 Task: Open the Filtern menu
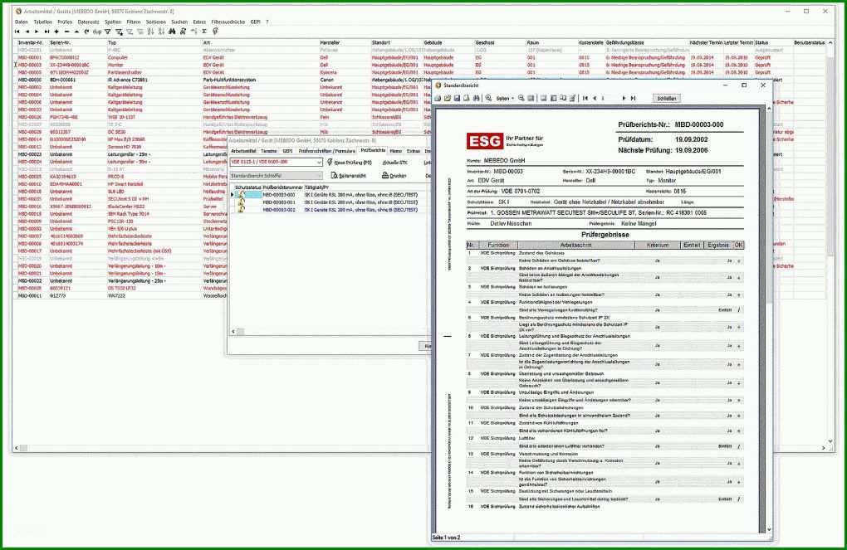point(134,22)
